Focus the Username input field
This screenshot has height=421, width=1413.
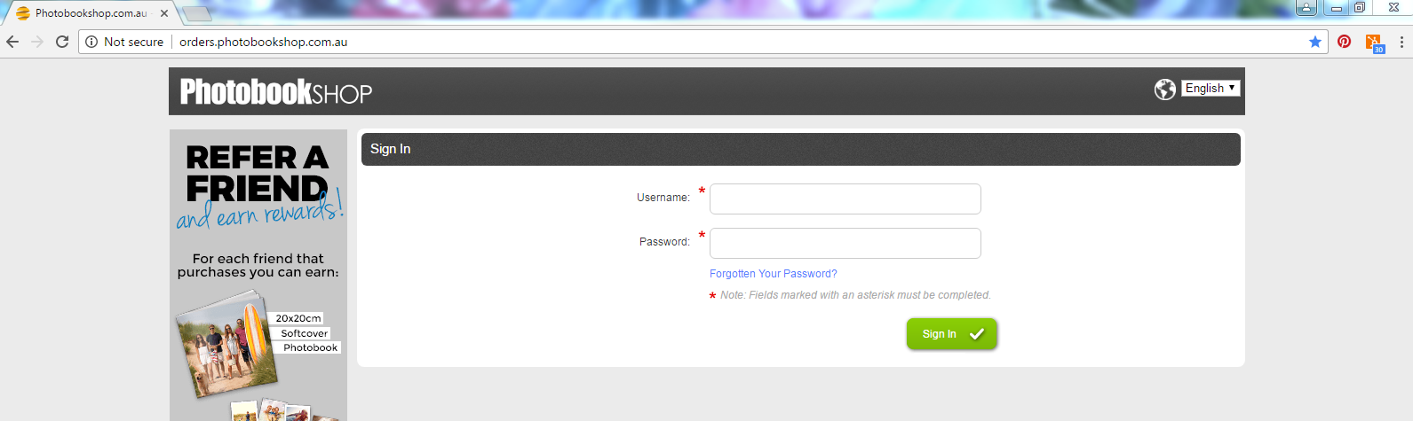pos(845,199)
